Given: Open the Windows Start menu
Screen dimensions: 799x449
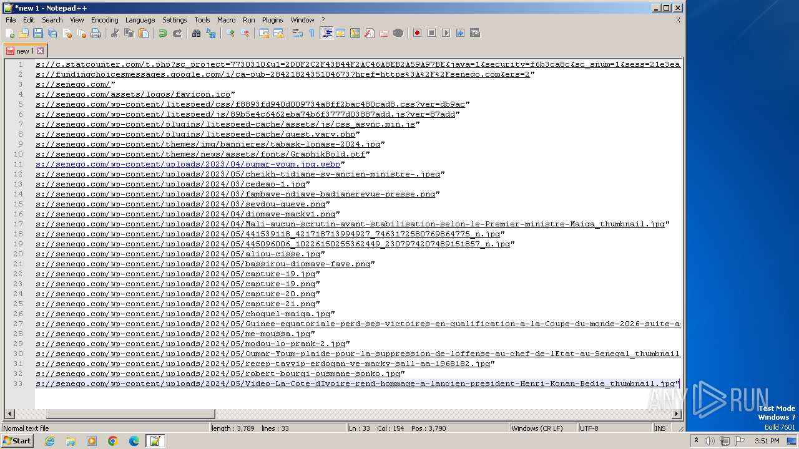Looking at the screenshot, I should (x=17, y=441).
